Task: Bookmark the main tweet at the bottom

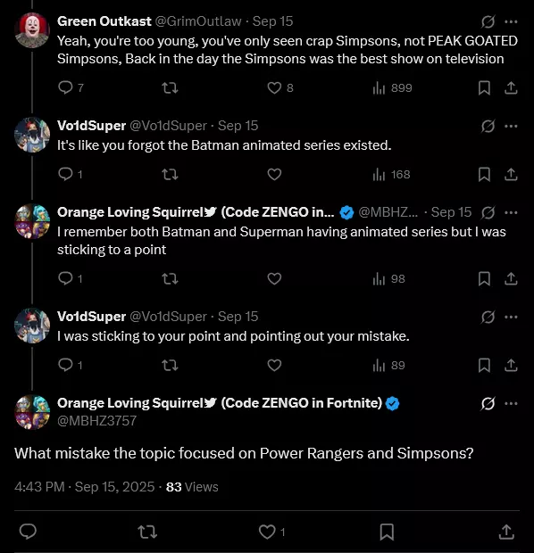Action: [x=387, y=532]
